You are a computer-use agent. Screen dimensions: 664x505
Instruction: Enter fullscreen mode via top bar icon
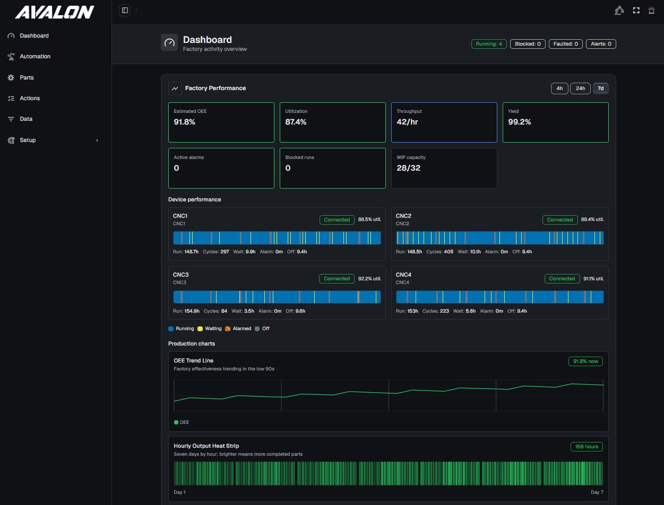[x=636, y=10]
